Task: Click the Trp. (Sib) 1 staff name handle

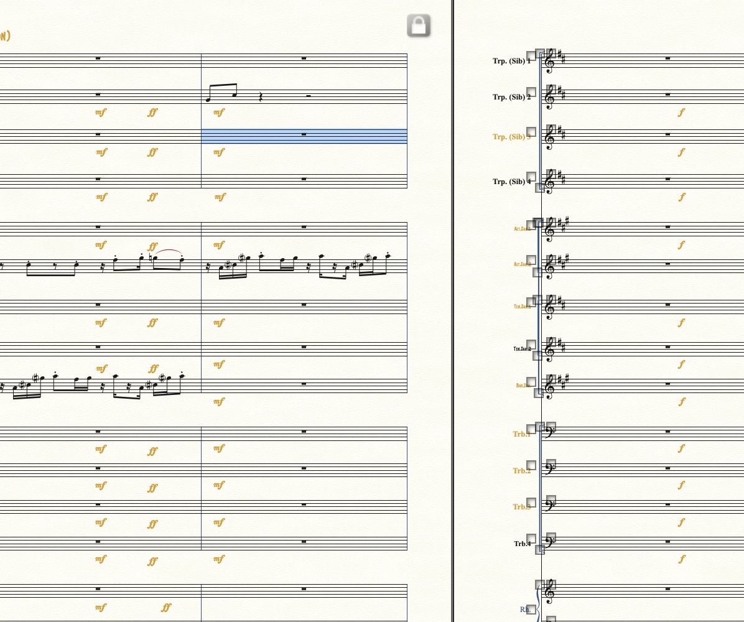Action: 531,56
